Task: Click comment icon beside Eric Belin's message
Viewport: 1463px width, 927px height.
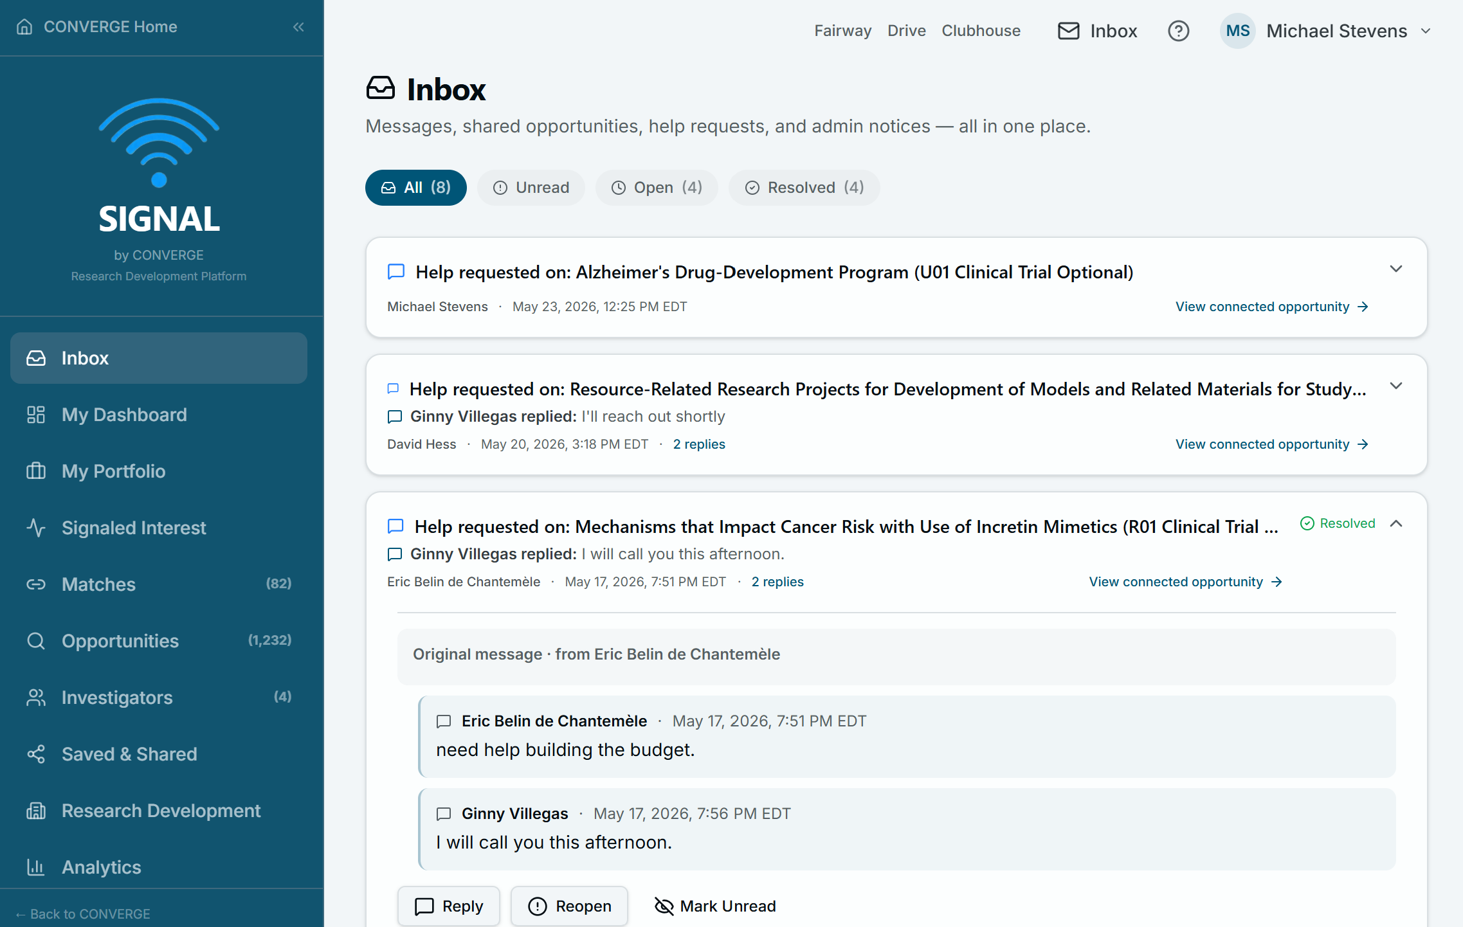Action: pyautogui.click(x=444, y=721)
